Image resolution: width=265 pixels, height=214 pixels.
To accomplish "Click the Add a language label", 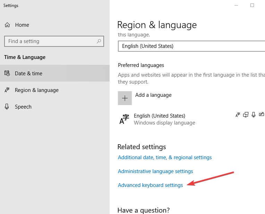I will coord(153,95).
